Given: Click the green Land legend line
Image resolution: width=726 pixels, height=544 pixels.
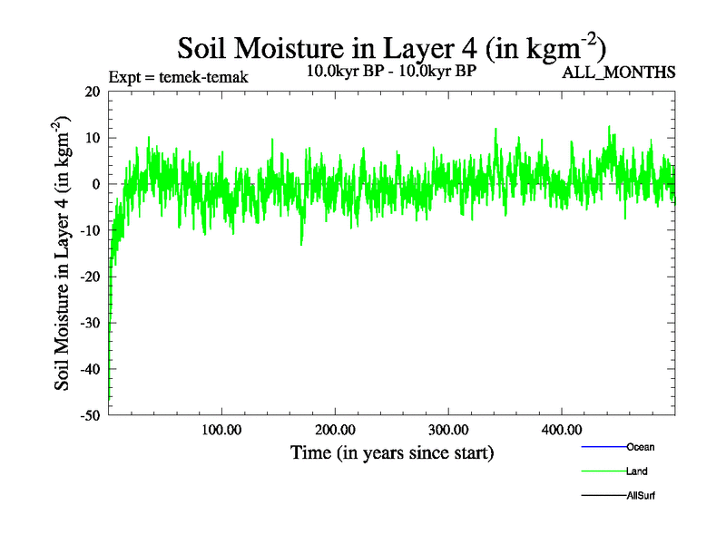Looking at the screenshot, I should [603, 471].
